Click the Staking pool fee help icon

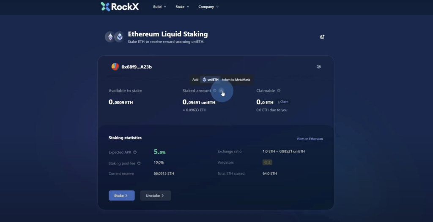pos(139,163)
